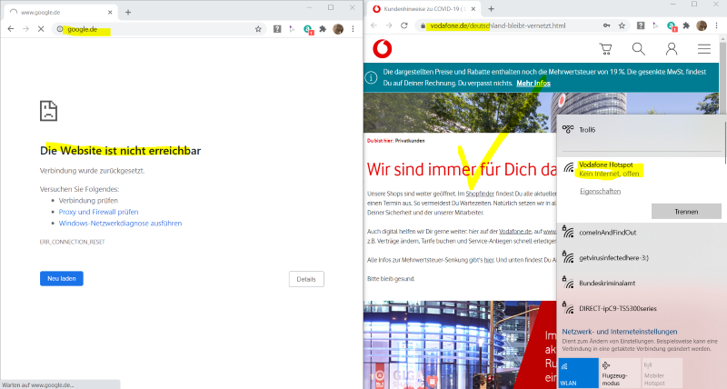Reload the Vodafone page
This screenshot has width=727, height=389.
point(404,25)
